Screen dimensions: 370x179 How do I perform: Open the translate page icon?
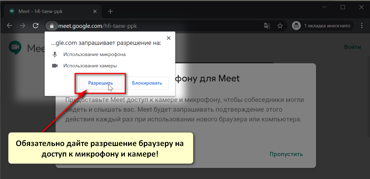pos(267,26)
